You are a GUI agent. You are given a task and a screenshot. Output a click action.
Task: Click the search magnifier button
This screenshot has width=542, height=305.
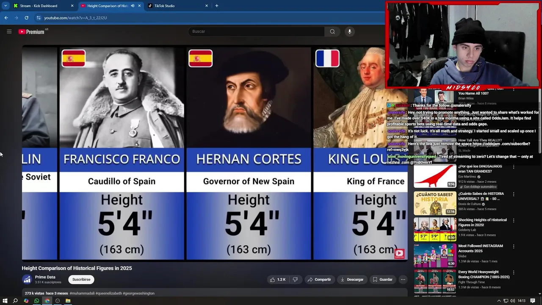coord(332,31)
